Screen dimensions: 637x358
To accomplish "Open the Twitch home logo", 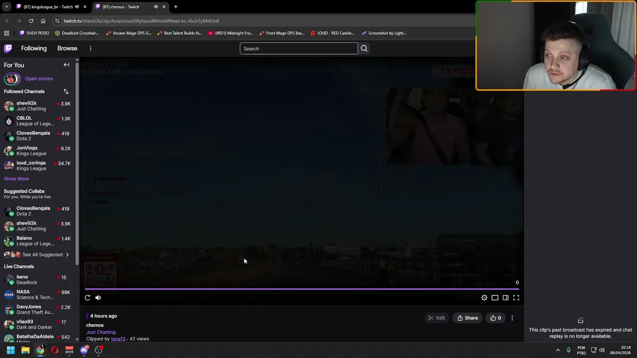I will (8, 48).
